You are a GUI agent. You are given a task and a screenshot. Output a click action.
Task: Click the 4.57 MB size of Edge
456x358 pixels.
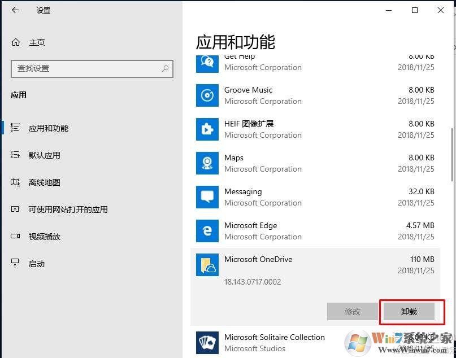420,225
